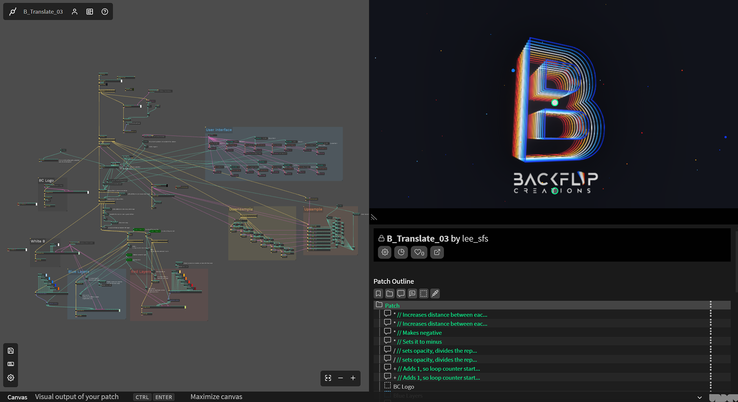The width and height of the screenshot is (738, 402).
Task: Select the 'Downsample' area label on the patch
Action: pyautogui.click(x=241, y=209)
